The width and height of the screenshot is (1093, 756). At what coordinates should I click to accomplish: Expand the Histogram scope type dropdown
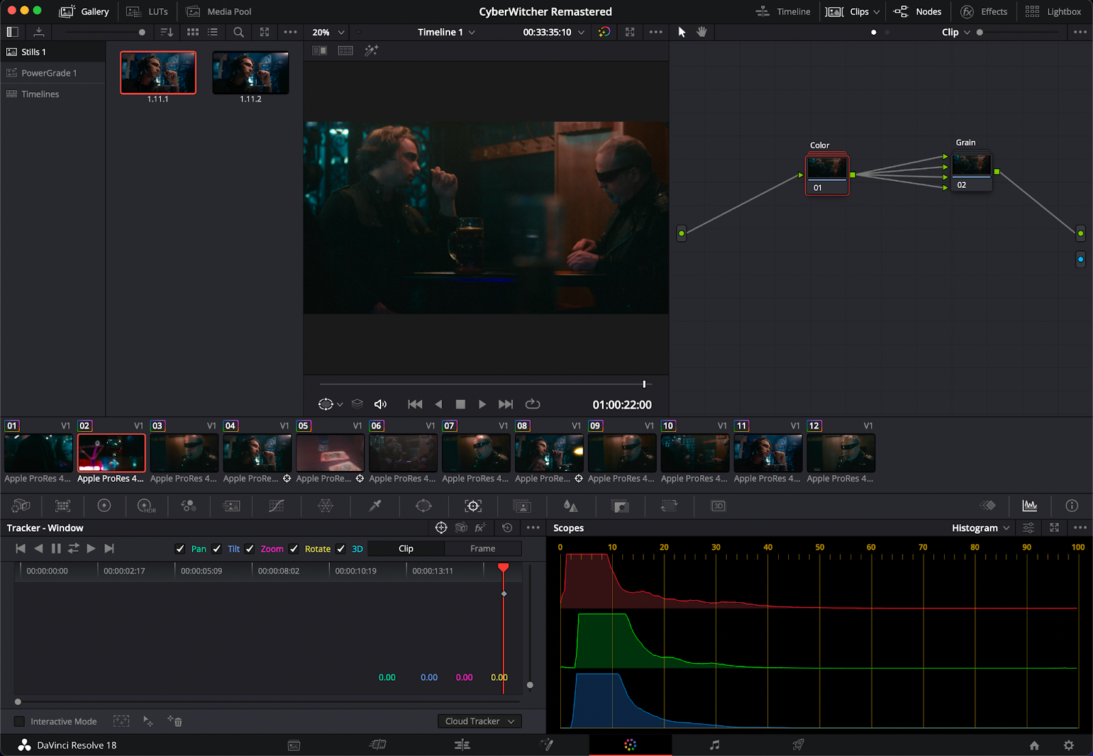click(980, 528)
